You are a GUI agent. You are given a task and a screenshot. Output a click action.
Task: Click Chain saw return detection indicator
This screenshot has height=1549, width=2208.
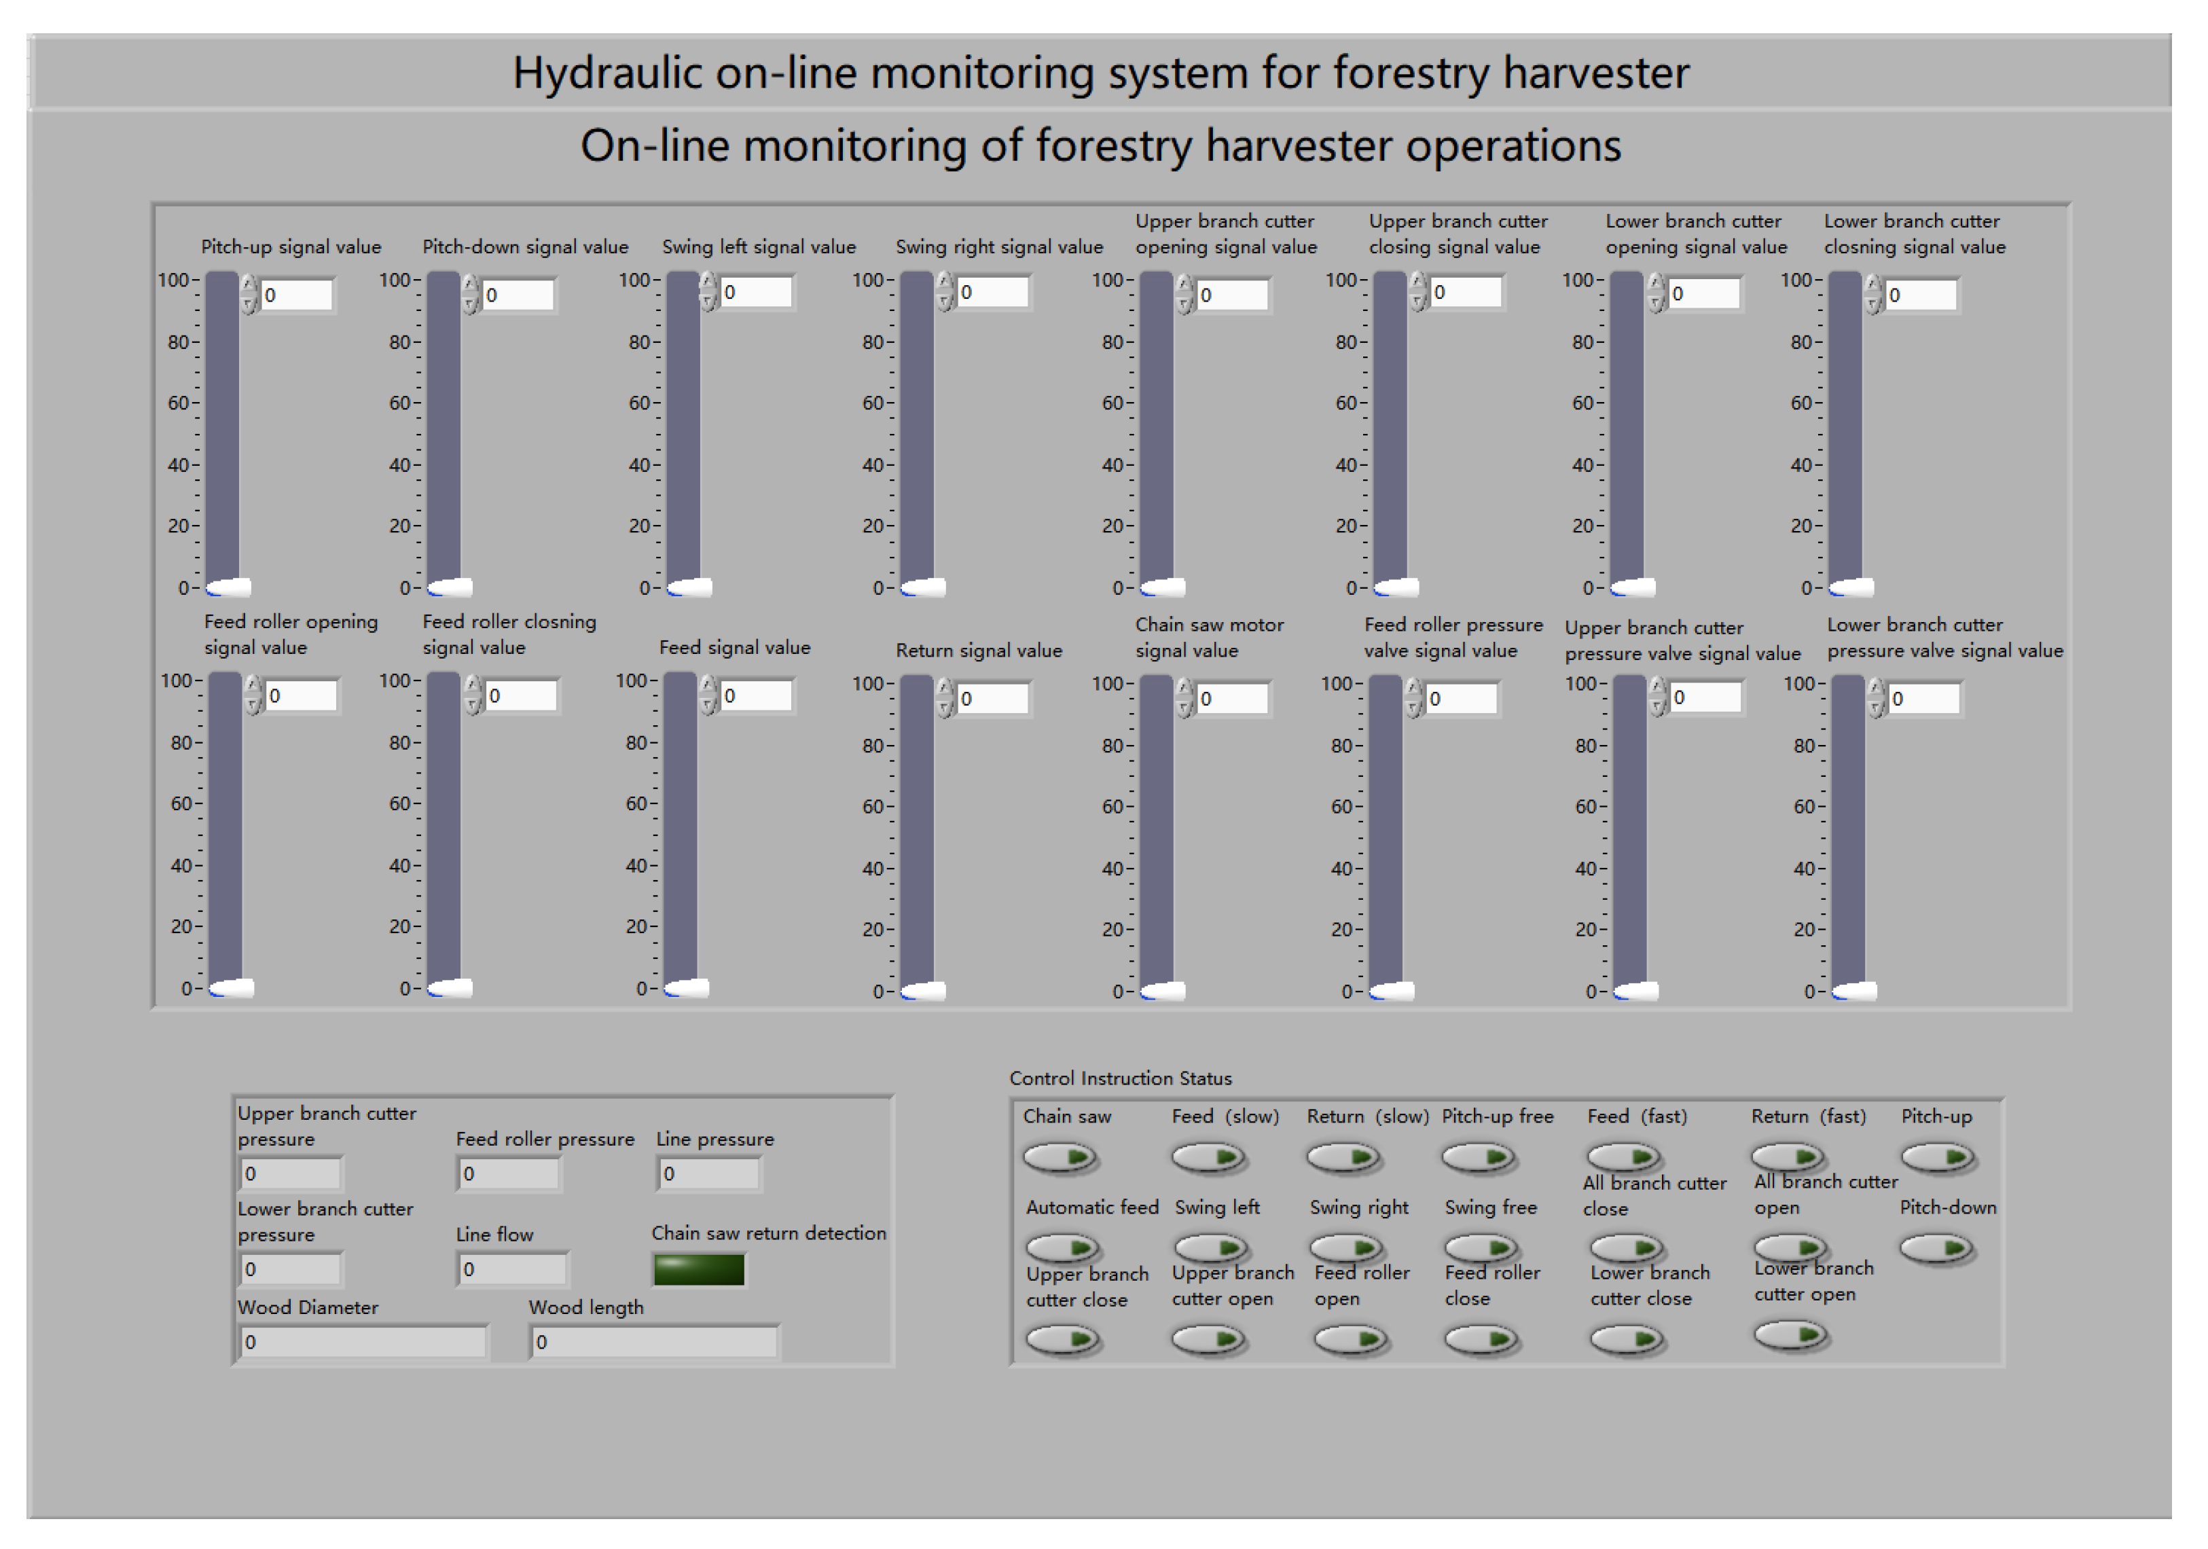click(x=698, y=1269)
